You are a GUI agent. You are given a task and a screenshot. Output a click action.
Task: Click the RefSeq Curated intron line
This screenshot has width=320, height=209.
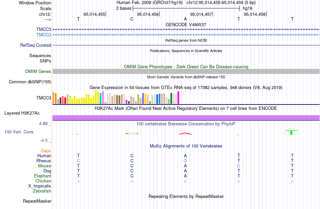[186, 45]
